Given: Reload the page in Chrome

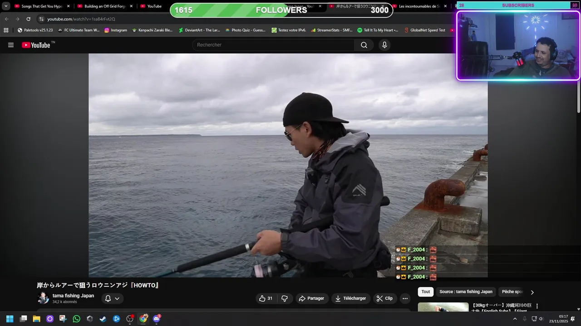Looking at the screenshot, I should pos(28,19).
